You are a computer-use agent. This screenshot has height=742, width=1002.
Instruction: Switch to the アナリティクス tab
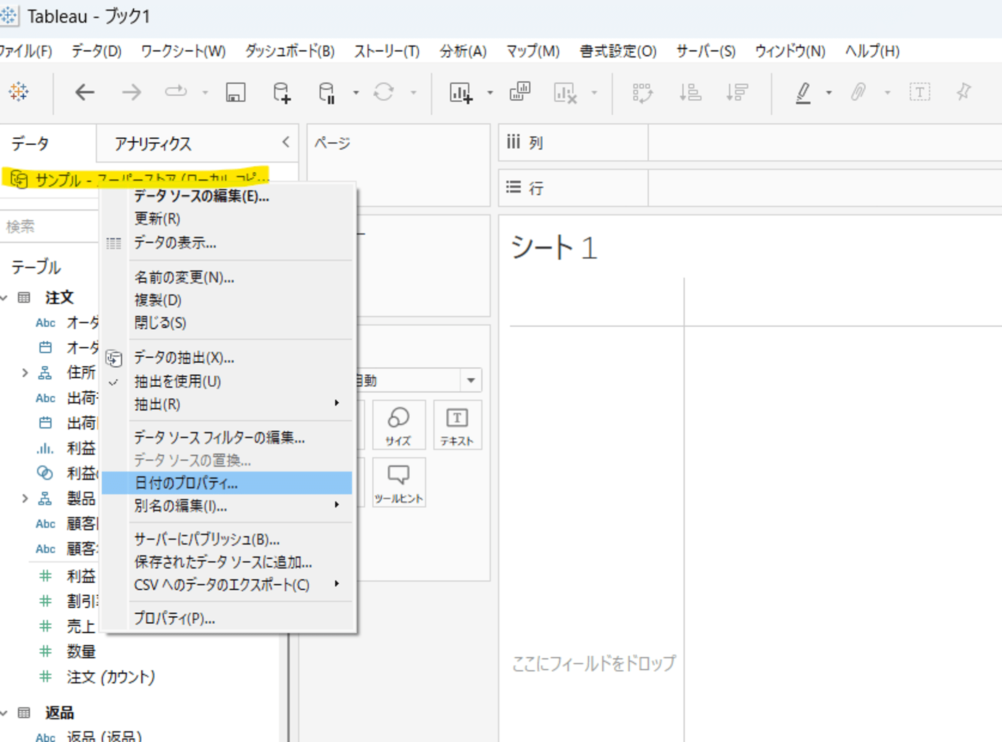click(x=153, y=144)
